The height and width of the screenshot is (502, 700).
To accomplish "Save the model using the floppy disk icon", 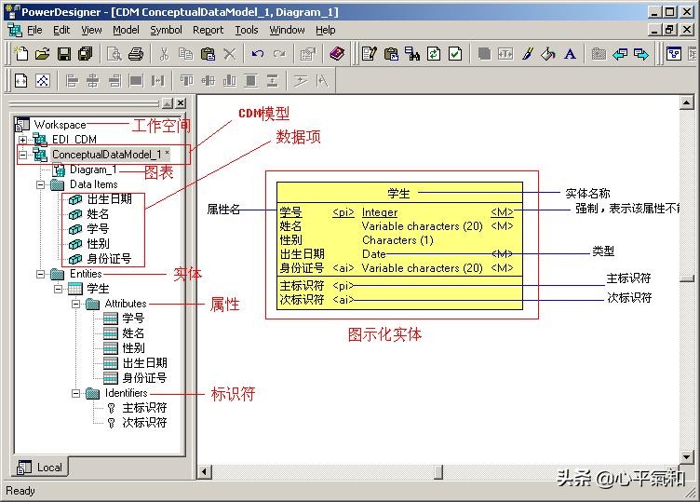I will click(64, 54).
